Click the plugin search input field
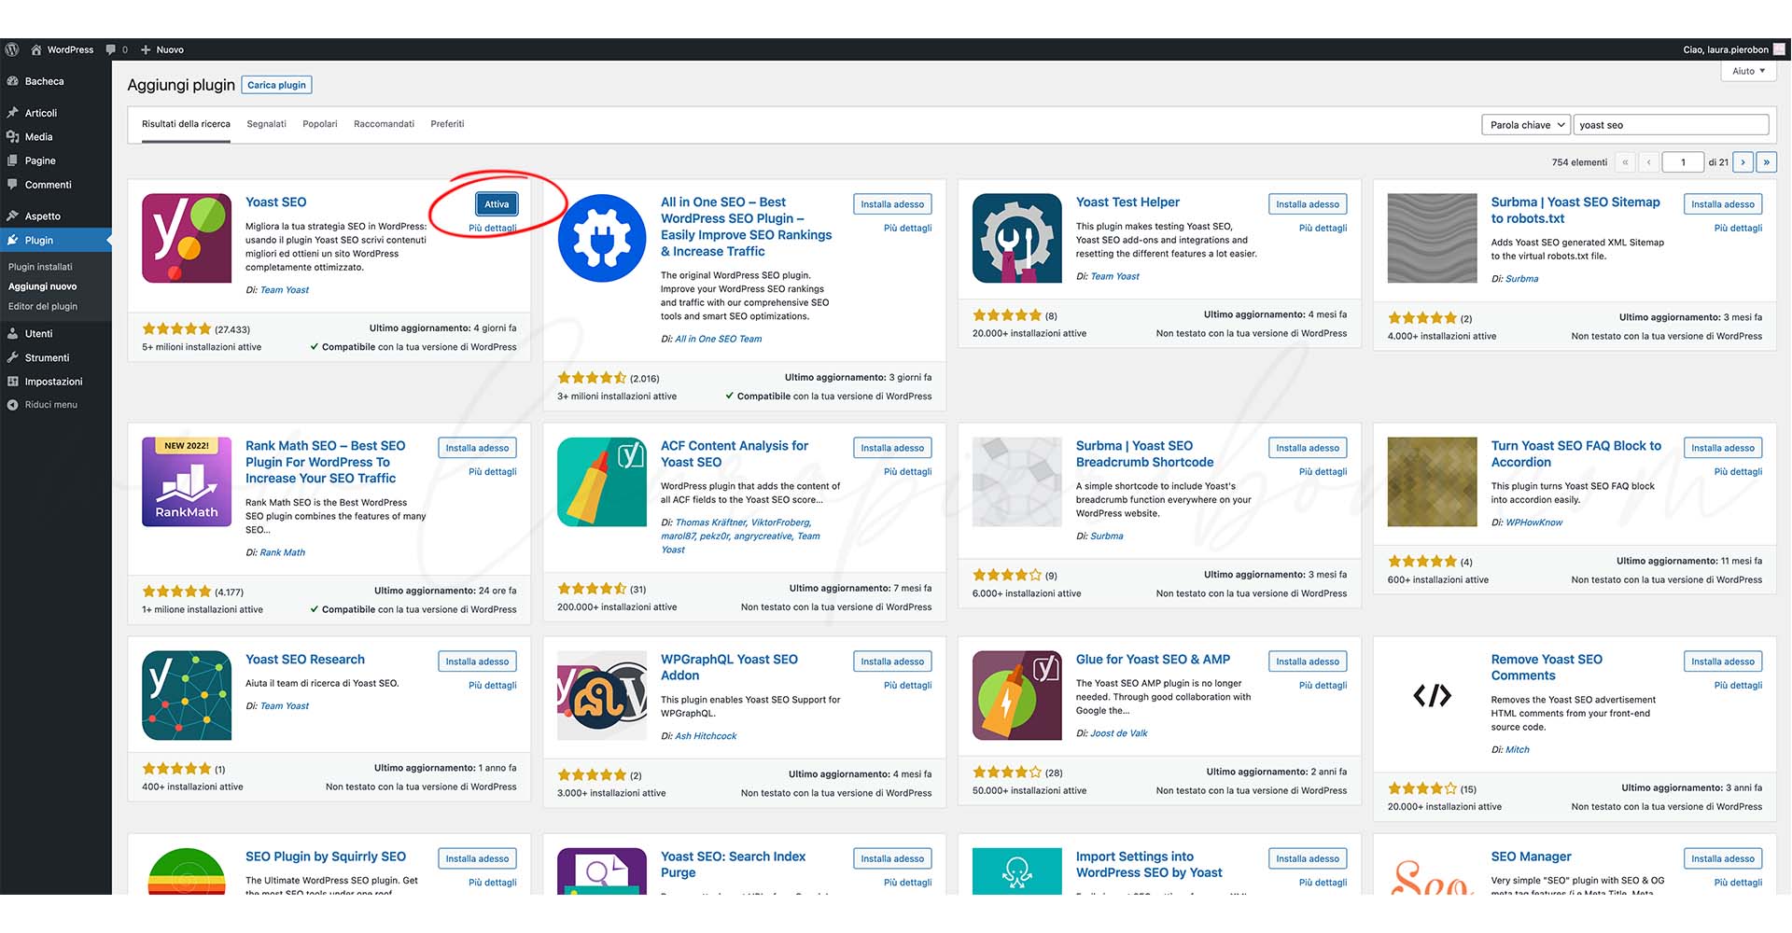 [x=1671, y=125]
